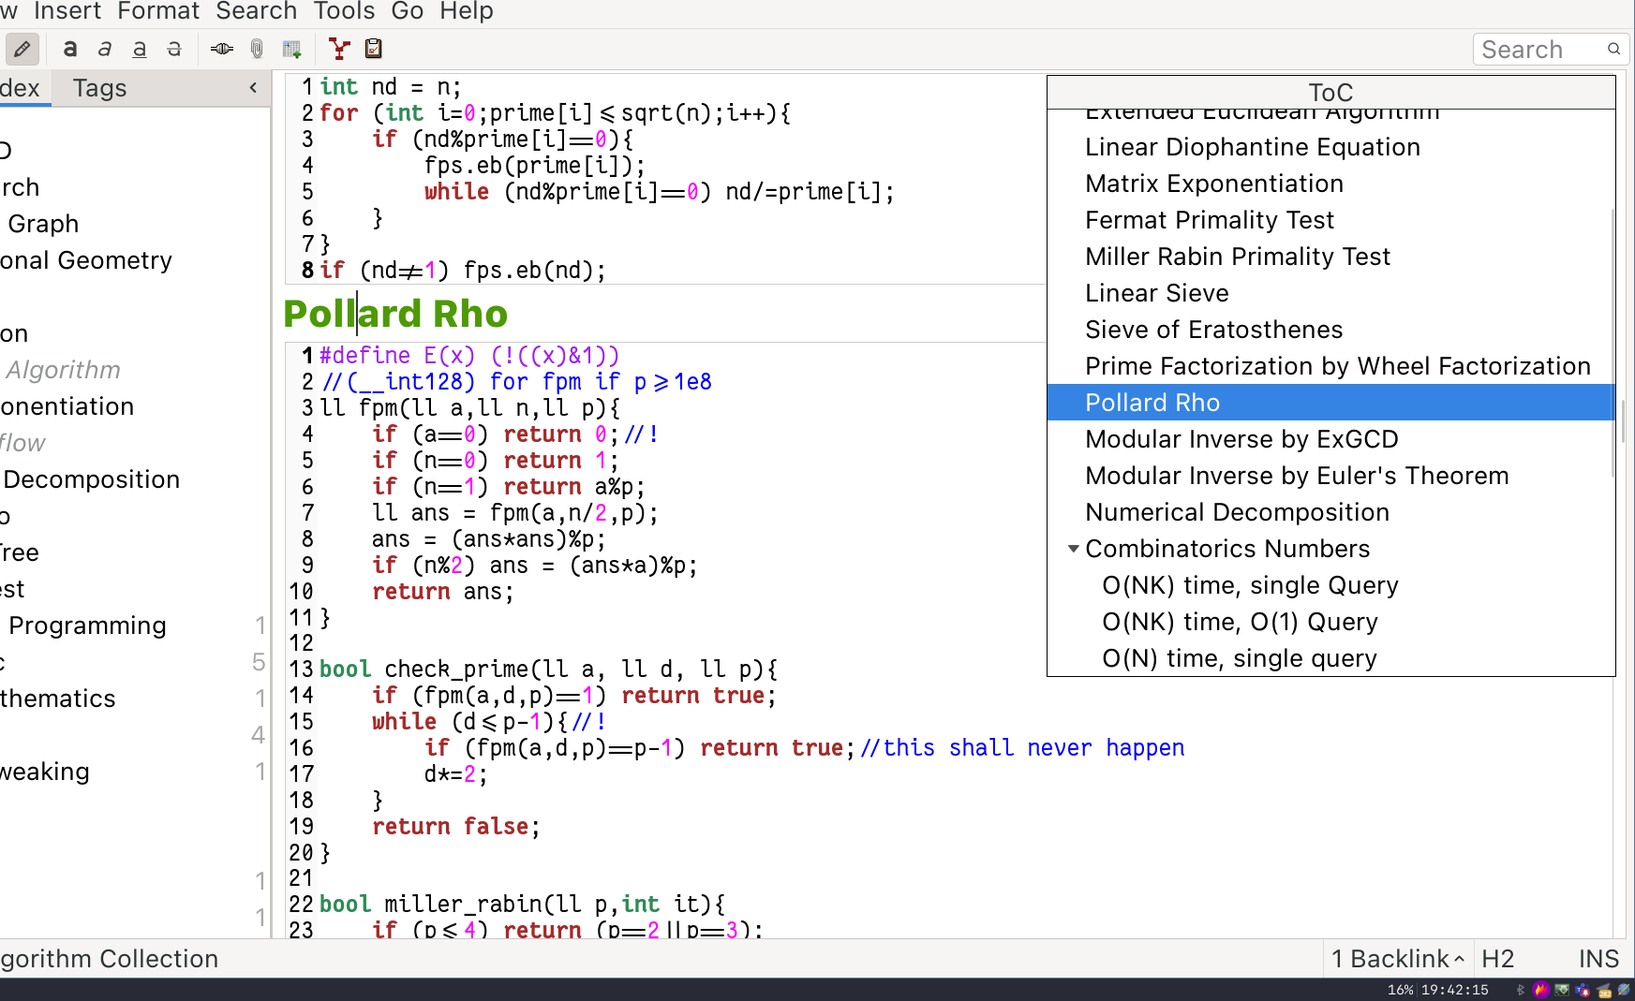
Task: Collapse the Combinatorics Numbers ToC entry
Action: point(1074,549)
